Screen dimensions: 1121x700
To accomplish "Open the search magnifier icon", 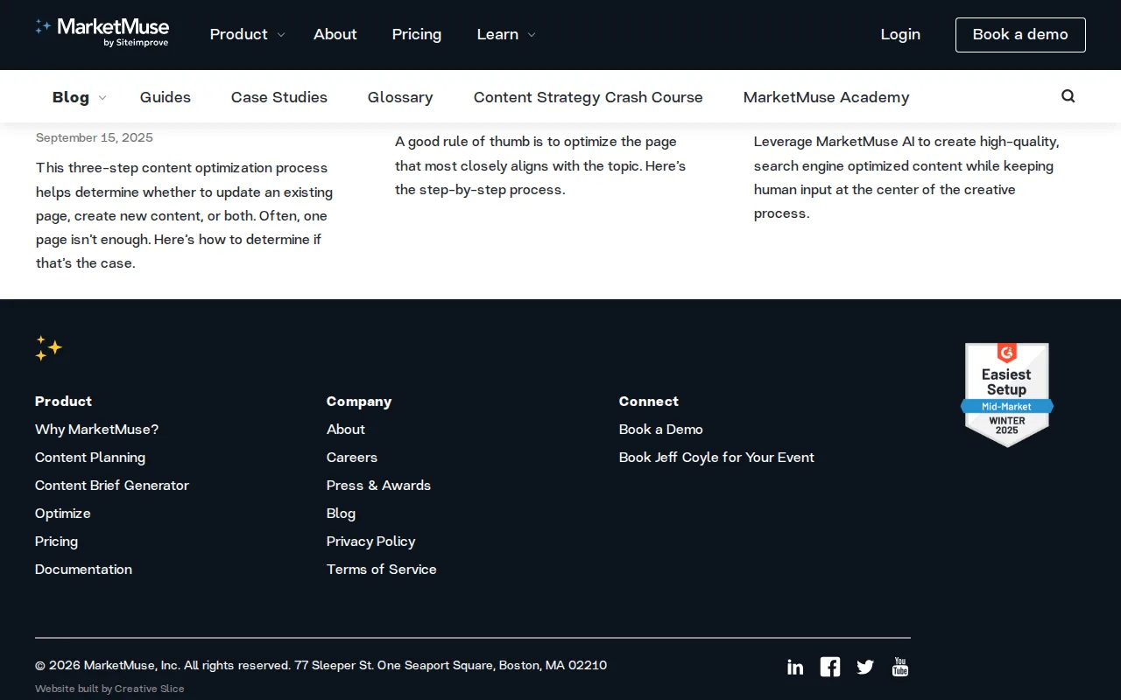I will [1068, 96].
